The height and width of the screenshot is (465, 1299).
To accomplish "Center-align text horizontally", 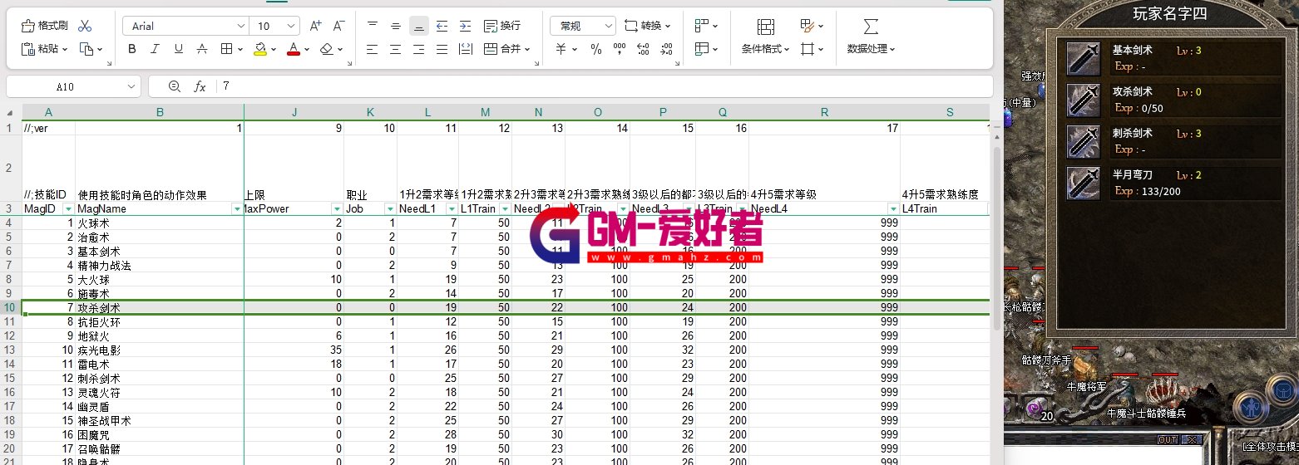I will [x=396, y=49].
